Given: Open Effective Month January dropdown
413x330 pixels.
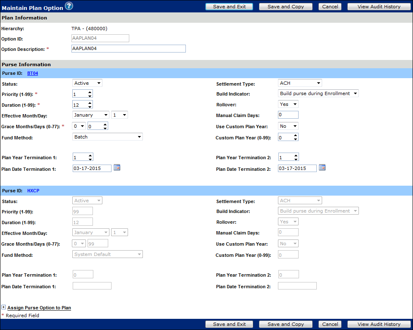Looking at the screenshot, I should coord(91,115).
